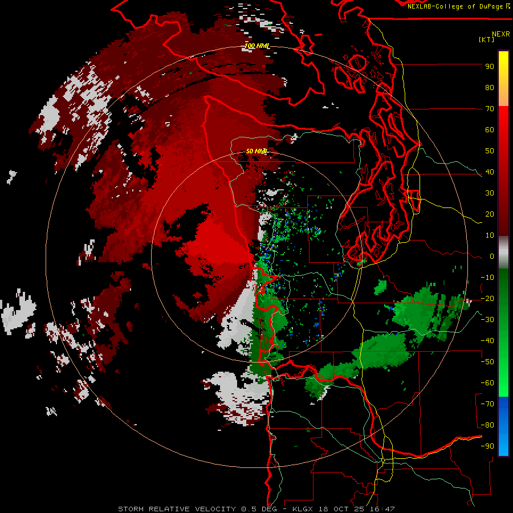Click the STORM RELATIVE VELOCITY product title
The width and height of the screenshot is (513, 513).
pos(177,509)
